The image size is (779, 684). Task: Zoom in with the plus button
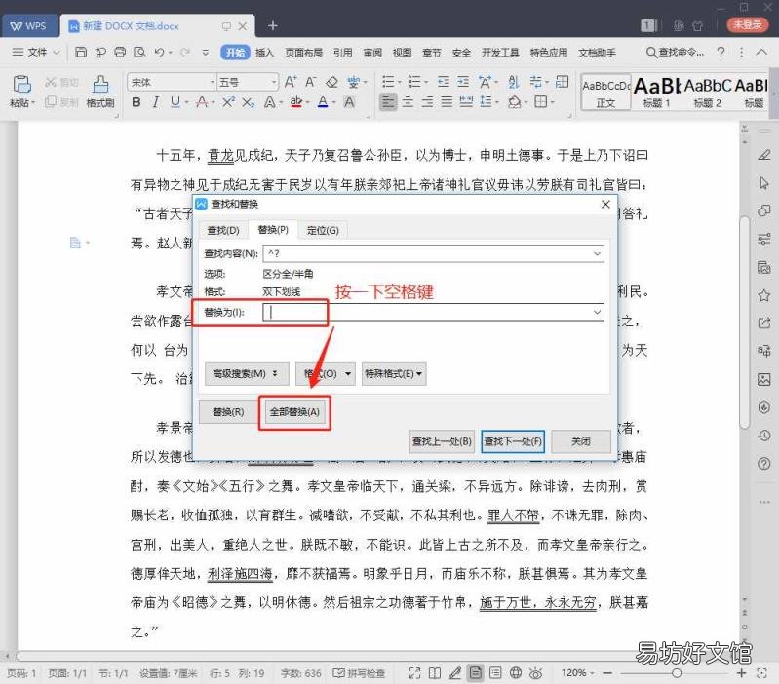pos(741,673)
